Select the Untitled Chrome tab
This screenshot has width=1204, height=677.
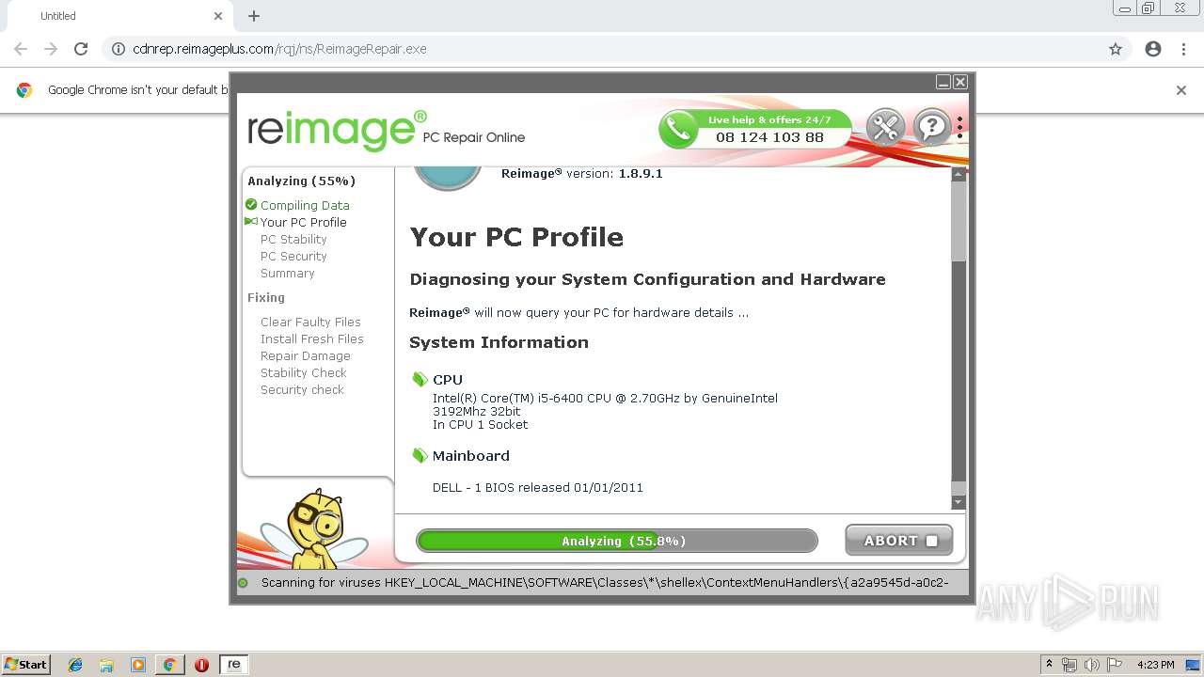[x=119, y=16]
